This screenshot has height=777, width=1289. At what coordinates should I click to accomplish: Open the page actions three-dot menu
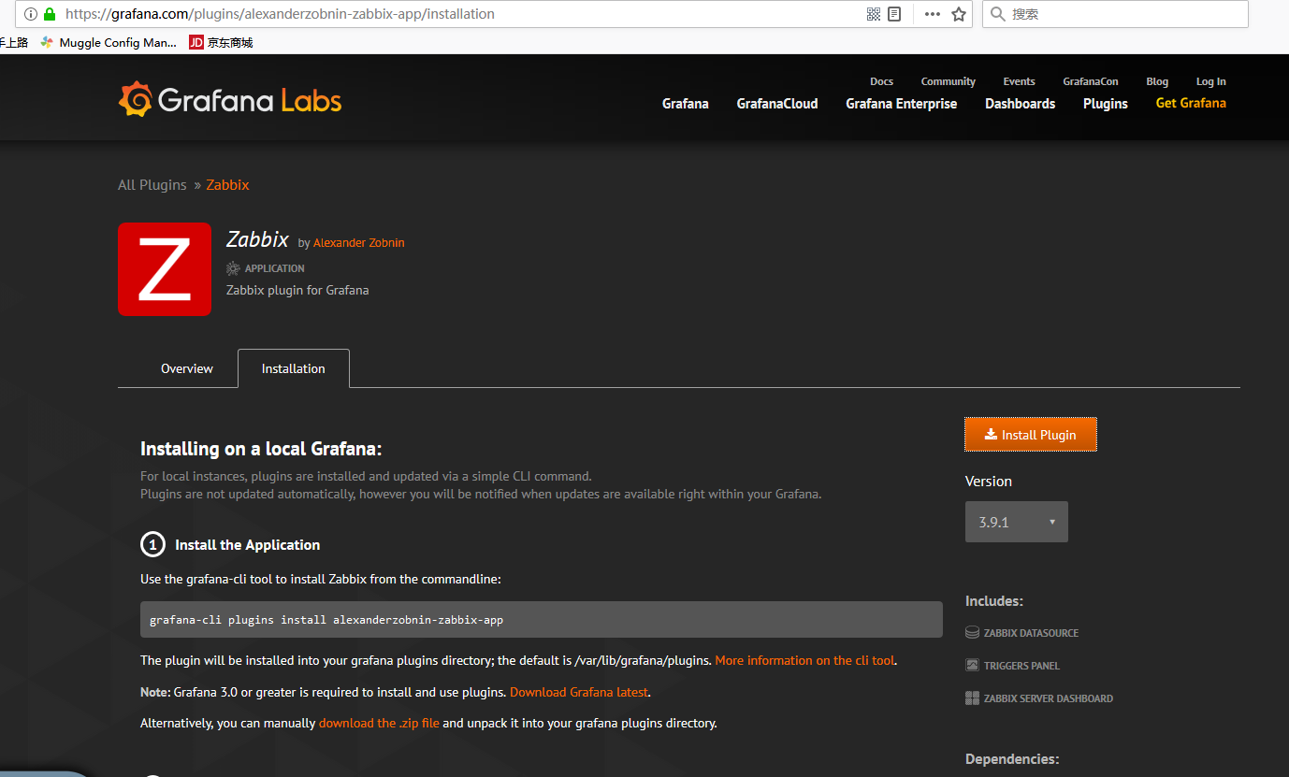[933, 14]
